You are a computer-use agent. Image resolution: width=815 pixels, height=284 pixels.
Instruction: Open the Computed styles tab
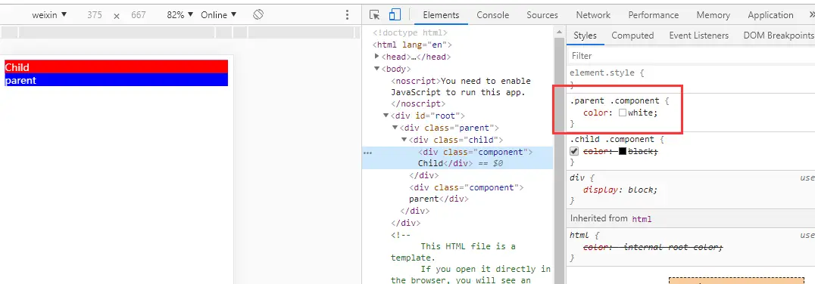[x=632, y=35]
